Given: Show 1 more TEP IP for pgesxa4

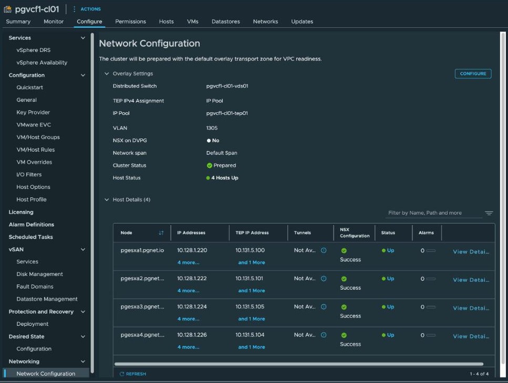Looking at the screenshot, I should [252, 347].
